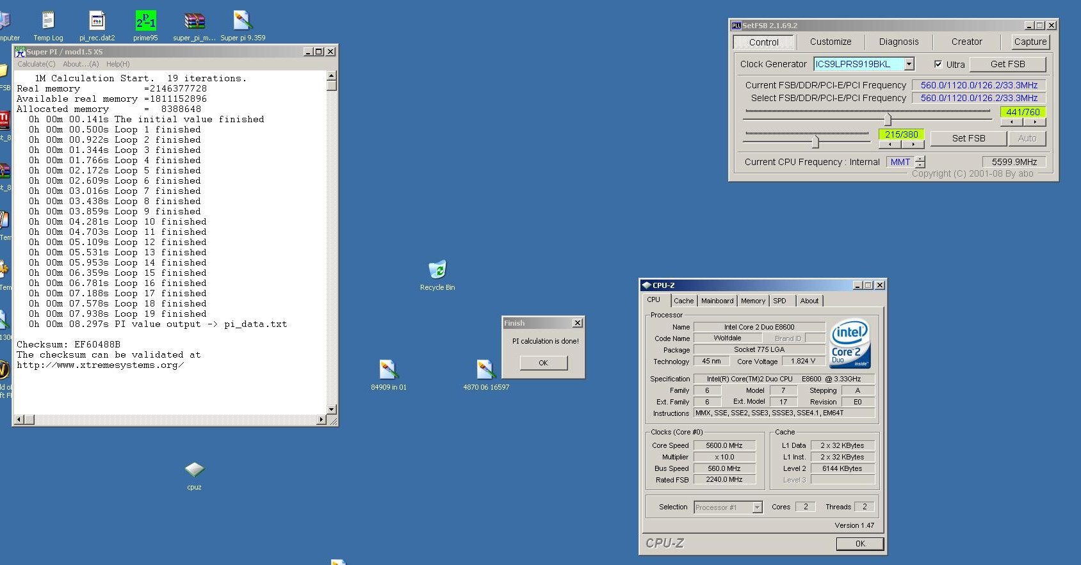Click the Super PI window title icon

[20, 51]
